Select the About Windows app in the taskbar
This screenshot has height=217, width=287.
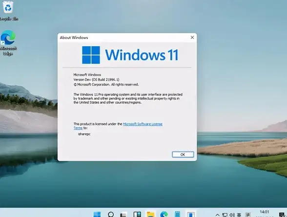click(190, 214)
